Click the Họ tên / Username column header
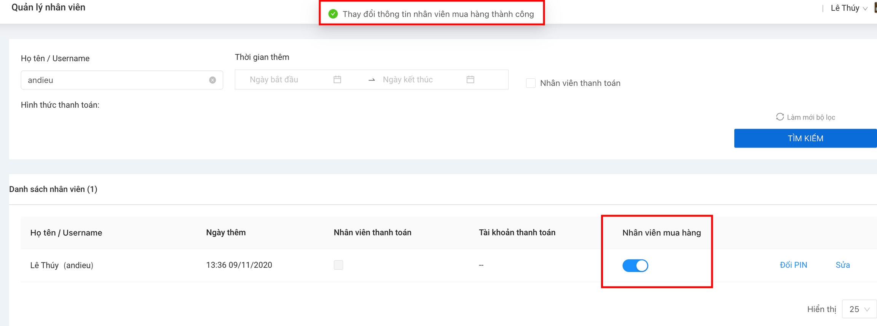This screenshot has width=877, height=326. coord(66,233)
